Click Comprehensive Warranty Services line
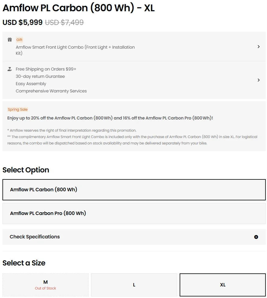This screenshot has height=298, width=267. tap(51, 91)
